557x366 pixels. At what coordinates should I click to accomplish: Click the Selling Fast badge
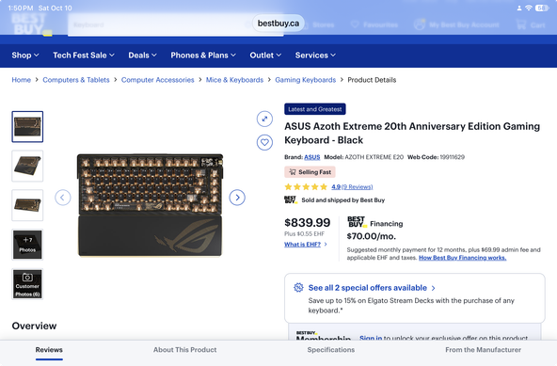310,172
